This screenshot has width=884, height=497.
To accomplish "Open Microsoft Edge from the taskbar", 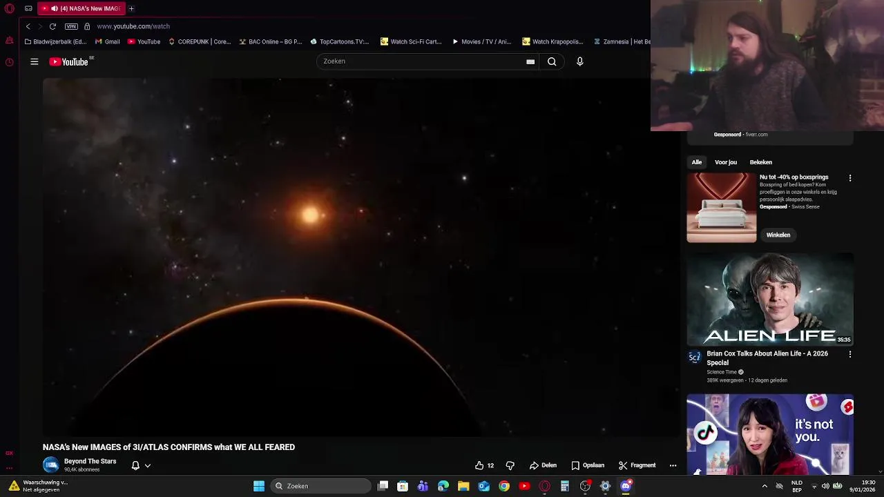I will click(443, 486).
